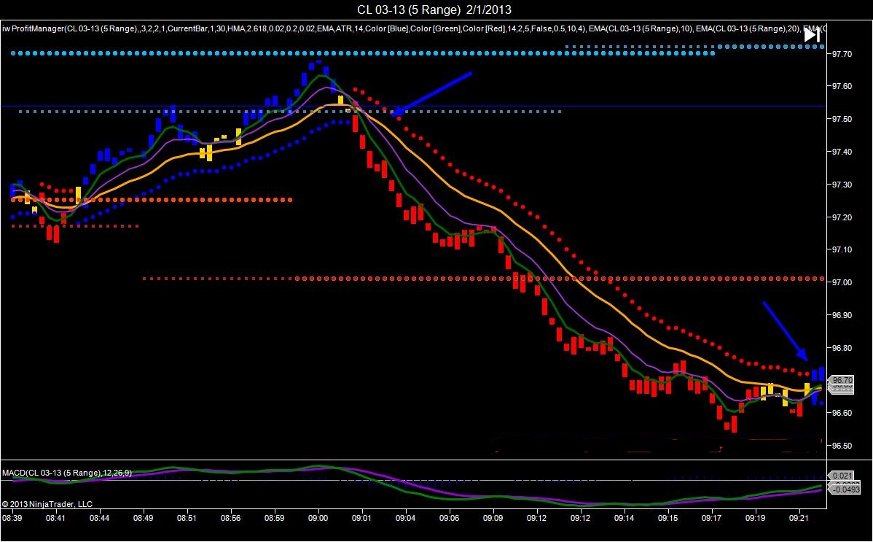Viewport: 873px width, 542px height.
Task: Click the 96.90 price axis label
Action: click(842, 316)
